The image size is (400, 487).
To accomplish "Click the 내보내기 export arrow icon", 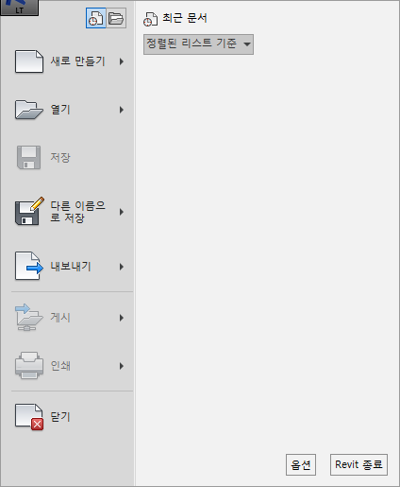I will point(29,266).
